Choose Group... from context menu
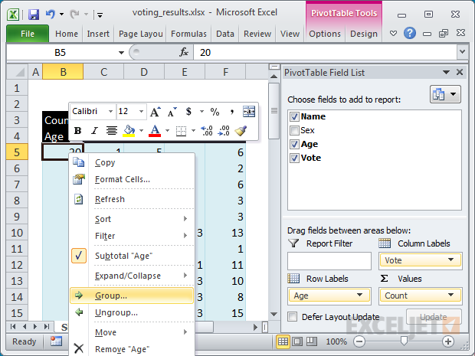Viewport: 475px width, 356px height. [x=132, y=296]
